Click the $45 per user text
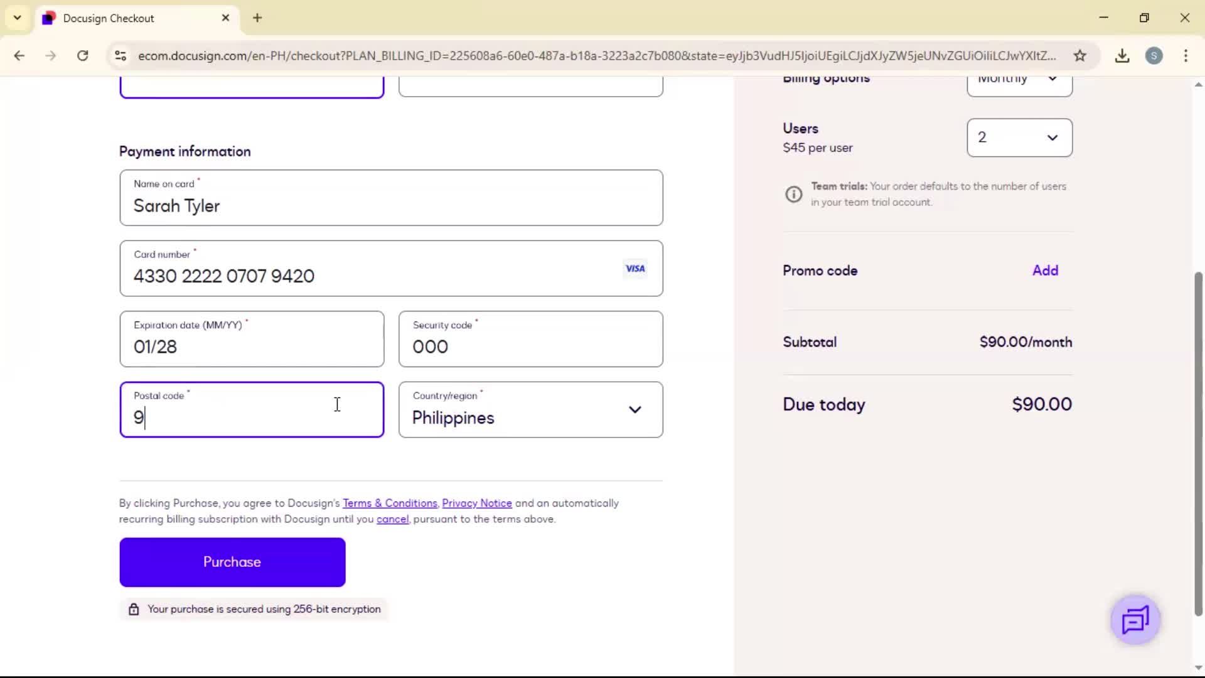1205x678 pixels. tap(817, 148)
